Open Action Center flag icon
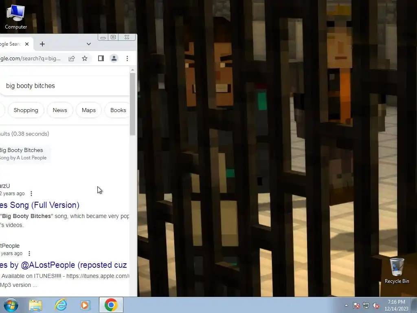The image size is (417, 313). click(356, 306)
